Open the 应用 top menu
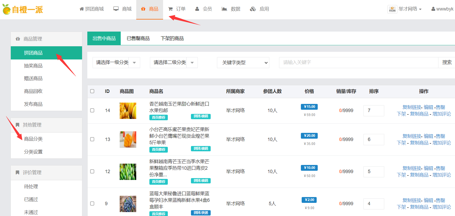 [x=260, y=9]
